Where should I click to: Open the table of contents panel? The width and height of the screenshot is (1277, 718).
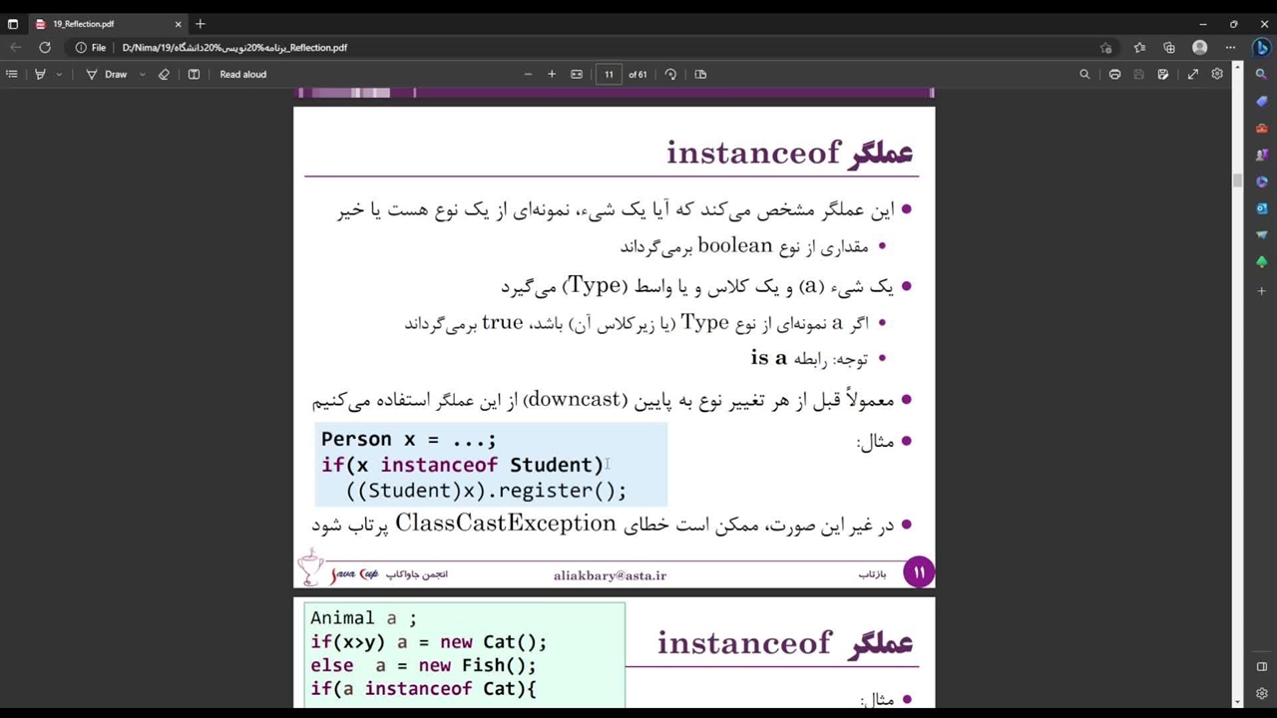12,74
